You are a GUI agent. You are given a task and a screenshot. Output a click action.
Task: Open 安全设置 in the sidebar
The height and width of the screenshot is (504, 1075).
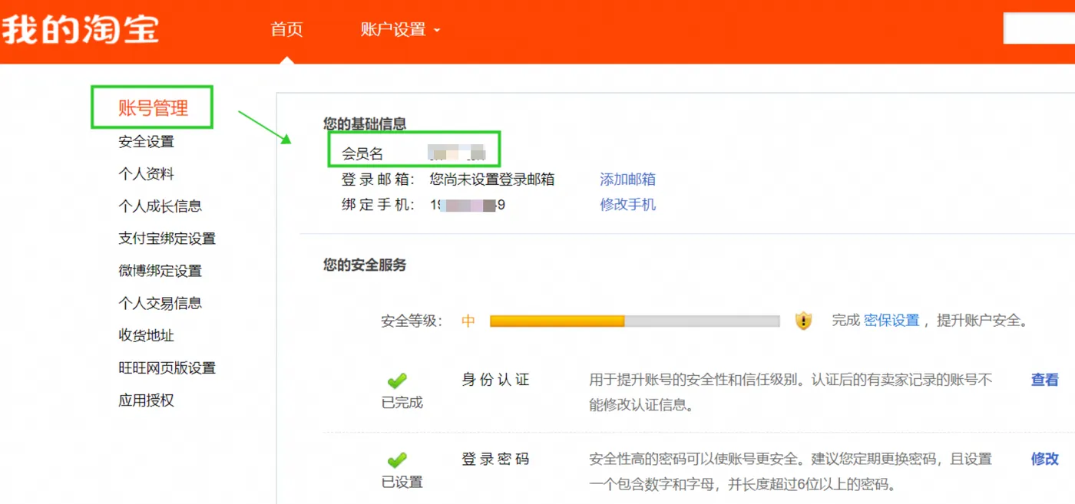[x=146, y=142]
